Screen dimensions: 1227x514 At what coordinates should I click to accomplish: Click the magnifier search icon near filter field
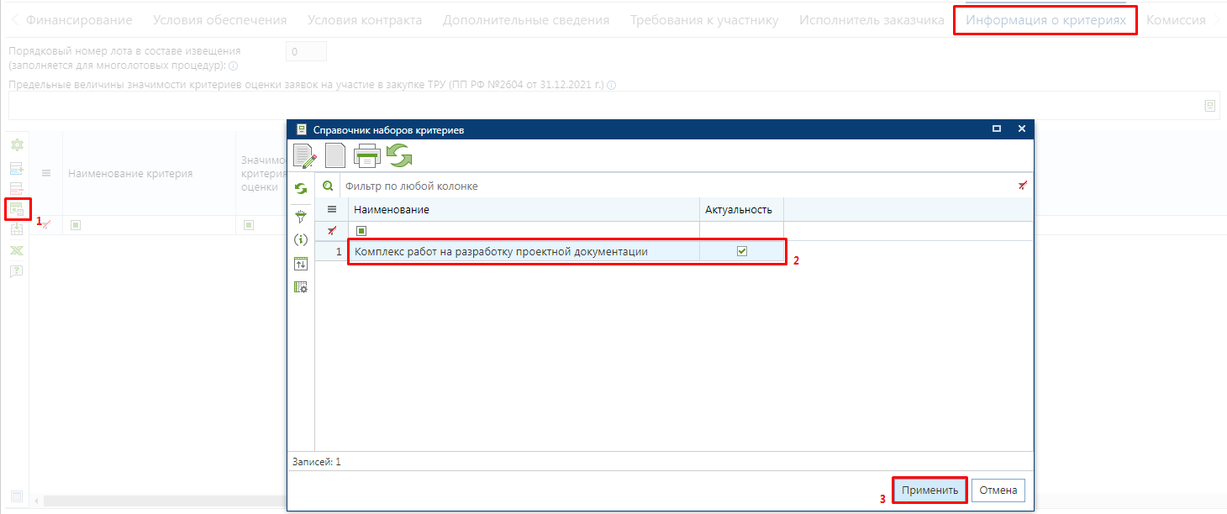(x=329, y=186)
